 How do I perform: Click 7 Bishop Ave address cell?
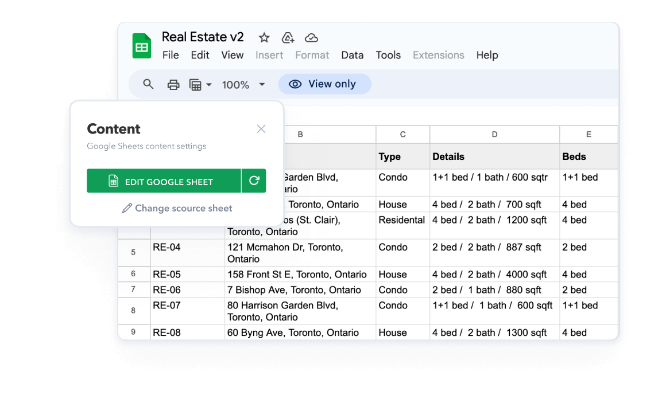[300, 289]
